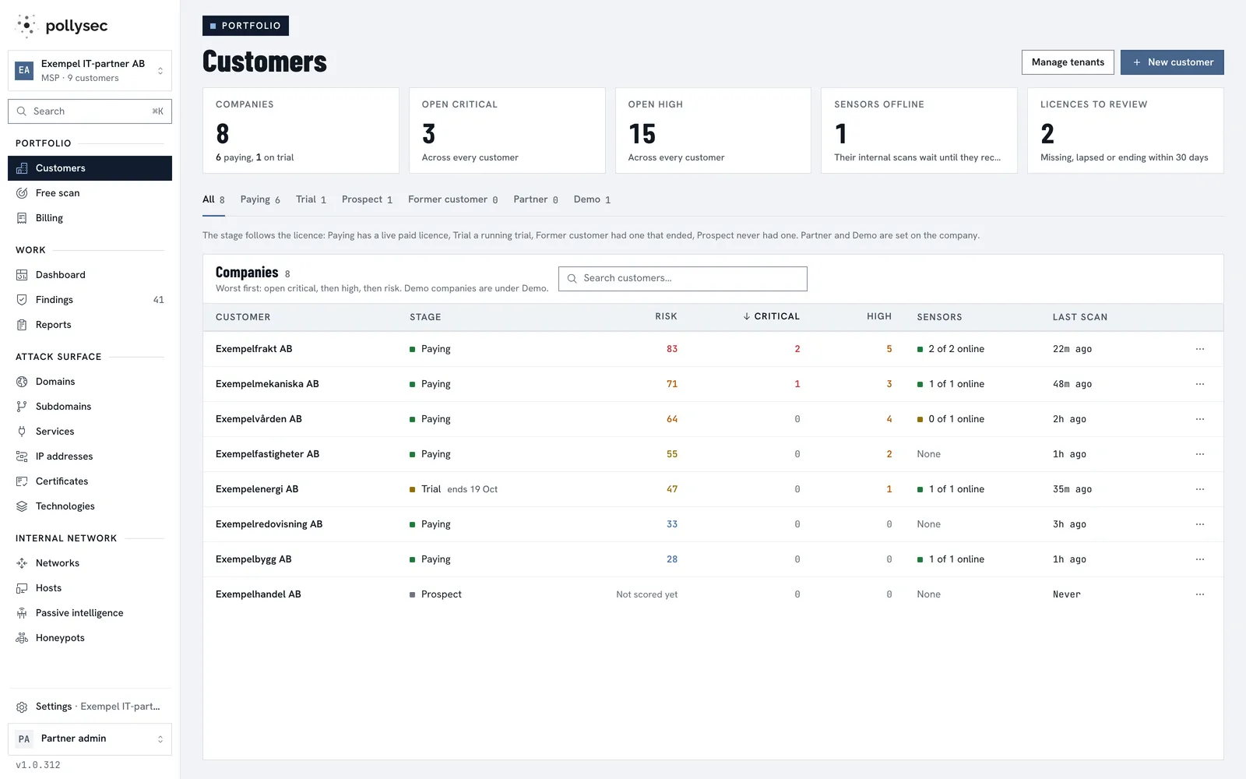Open the Exempelhandel AB customer
1246x779 pixels.
(258, 594)
